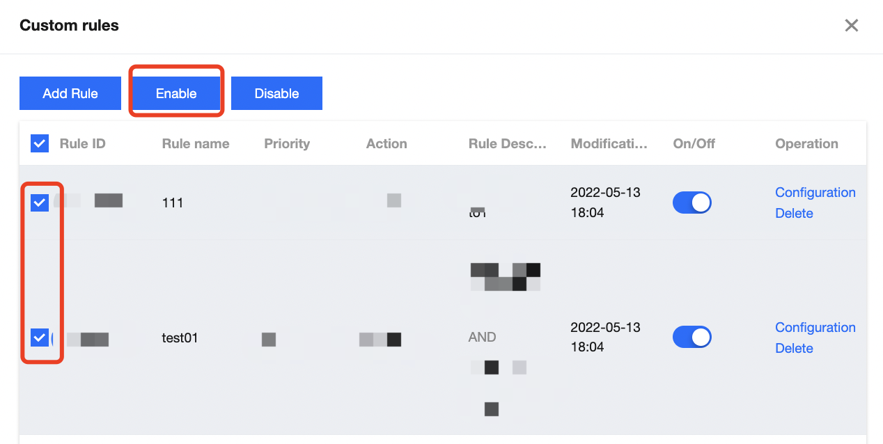Turn off the test01 On/Off switch
The image size is (883, 444).
691,338
